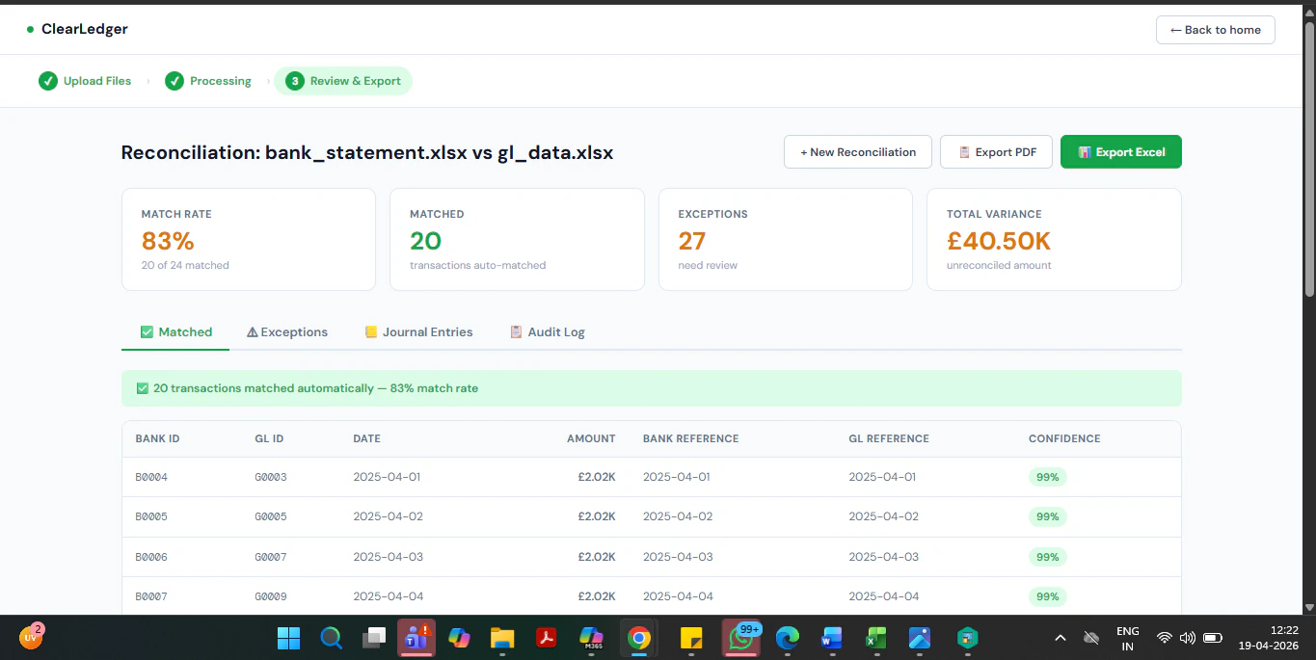Open the Journal Entries tab
The width and height of the screenshot is (1316, 660).
418,331
